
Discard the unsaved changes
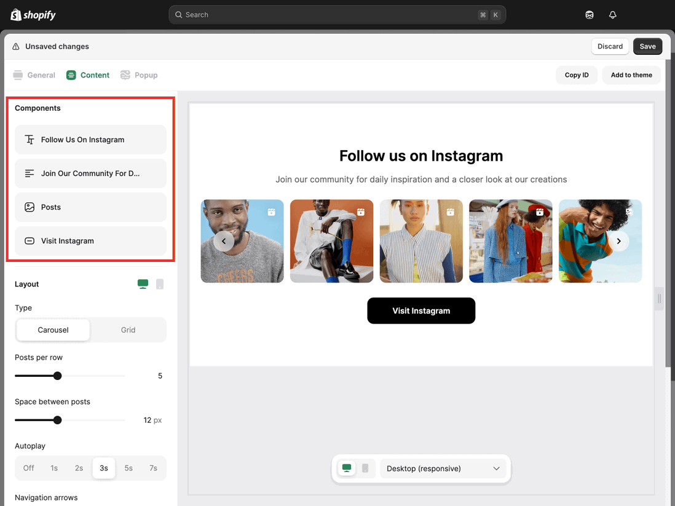(610, 46)
